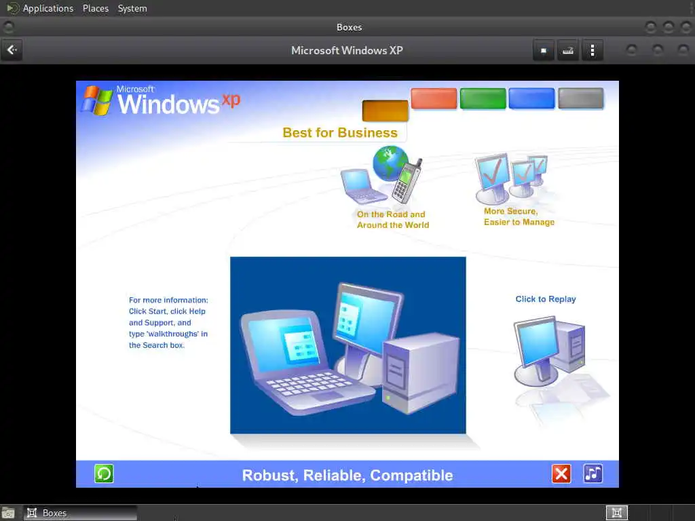Select the blue tour section button
The image size is (695, 521).
[x=531, y=98]
